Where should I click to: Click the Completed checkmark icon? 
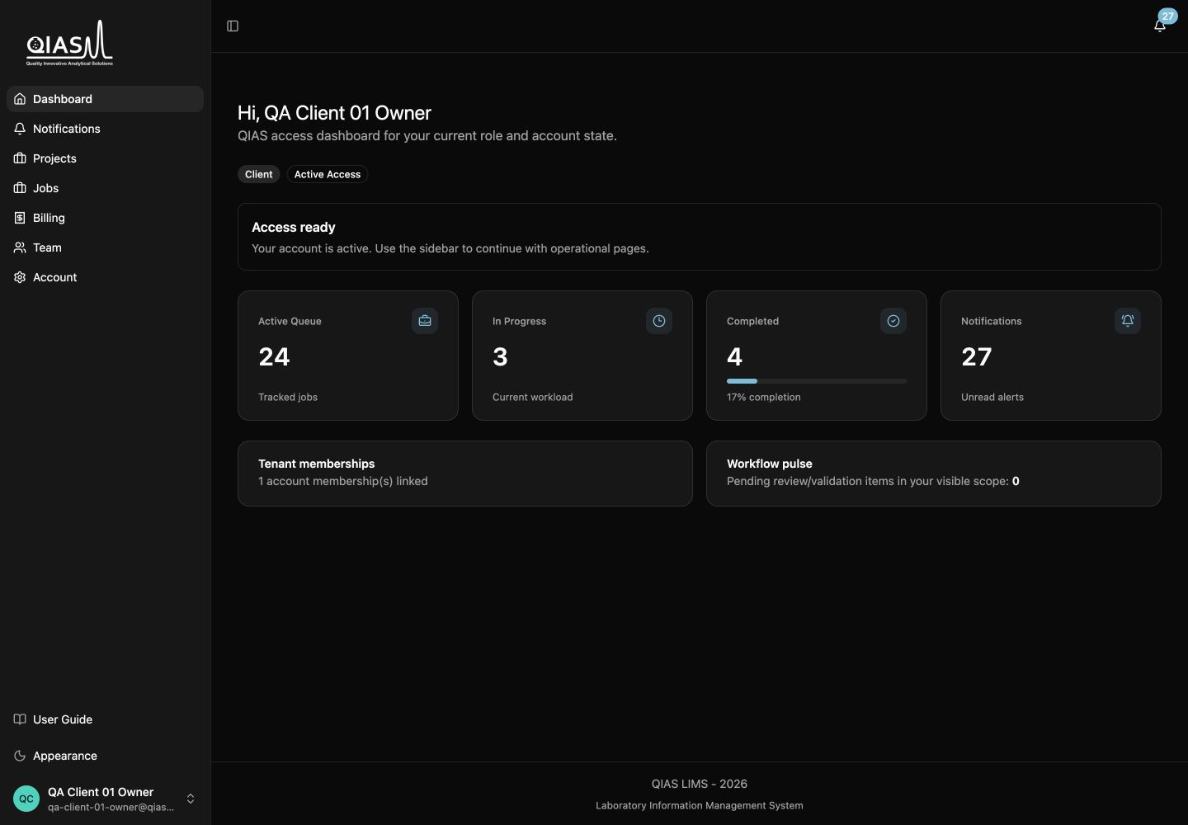pos(893,321)
